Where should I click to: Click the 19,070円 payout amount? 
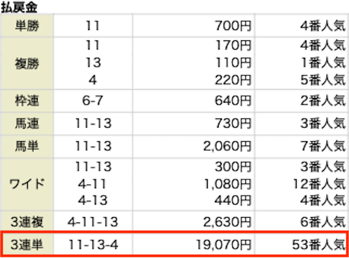[x=223, y=245]
